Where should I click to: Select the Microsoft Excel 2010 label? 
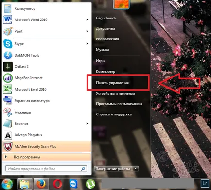click(x=30, y=89)
